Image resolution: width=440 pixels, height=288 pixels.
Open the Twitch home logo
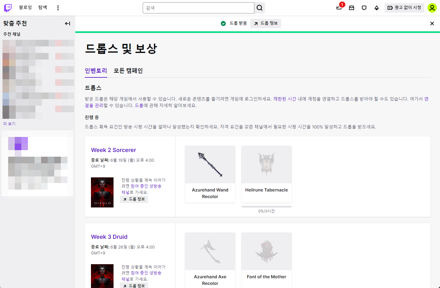click(8, 8)
